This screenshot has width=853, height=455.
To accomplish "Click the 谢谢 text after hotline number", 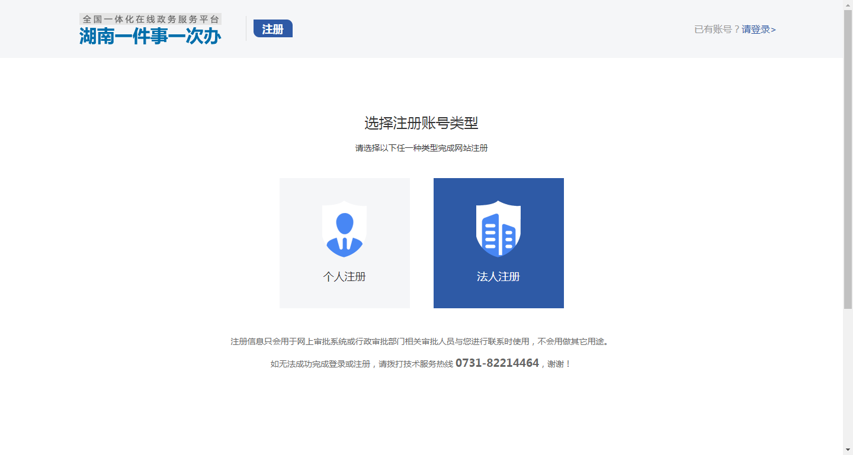I will [x=556, y=364].
